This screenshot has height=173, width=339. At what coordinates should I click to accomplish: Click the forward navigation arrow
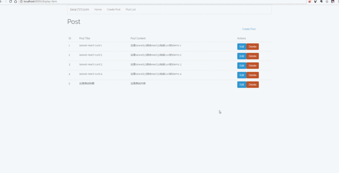[6, 2]
